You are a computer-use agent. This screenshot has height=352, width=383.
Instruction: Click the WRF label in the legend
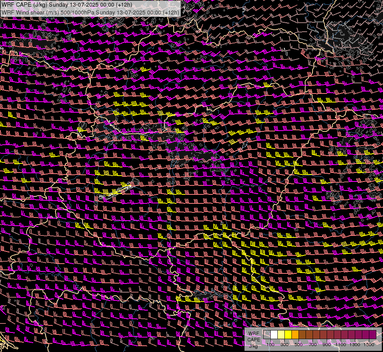254,334
